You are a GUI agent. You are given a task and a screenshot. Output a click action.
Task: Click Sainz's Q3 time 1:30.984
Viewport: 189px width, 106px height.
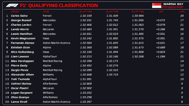(138, 16)
